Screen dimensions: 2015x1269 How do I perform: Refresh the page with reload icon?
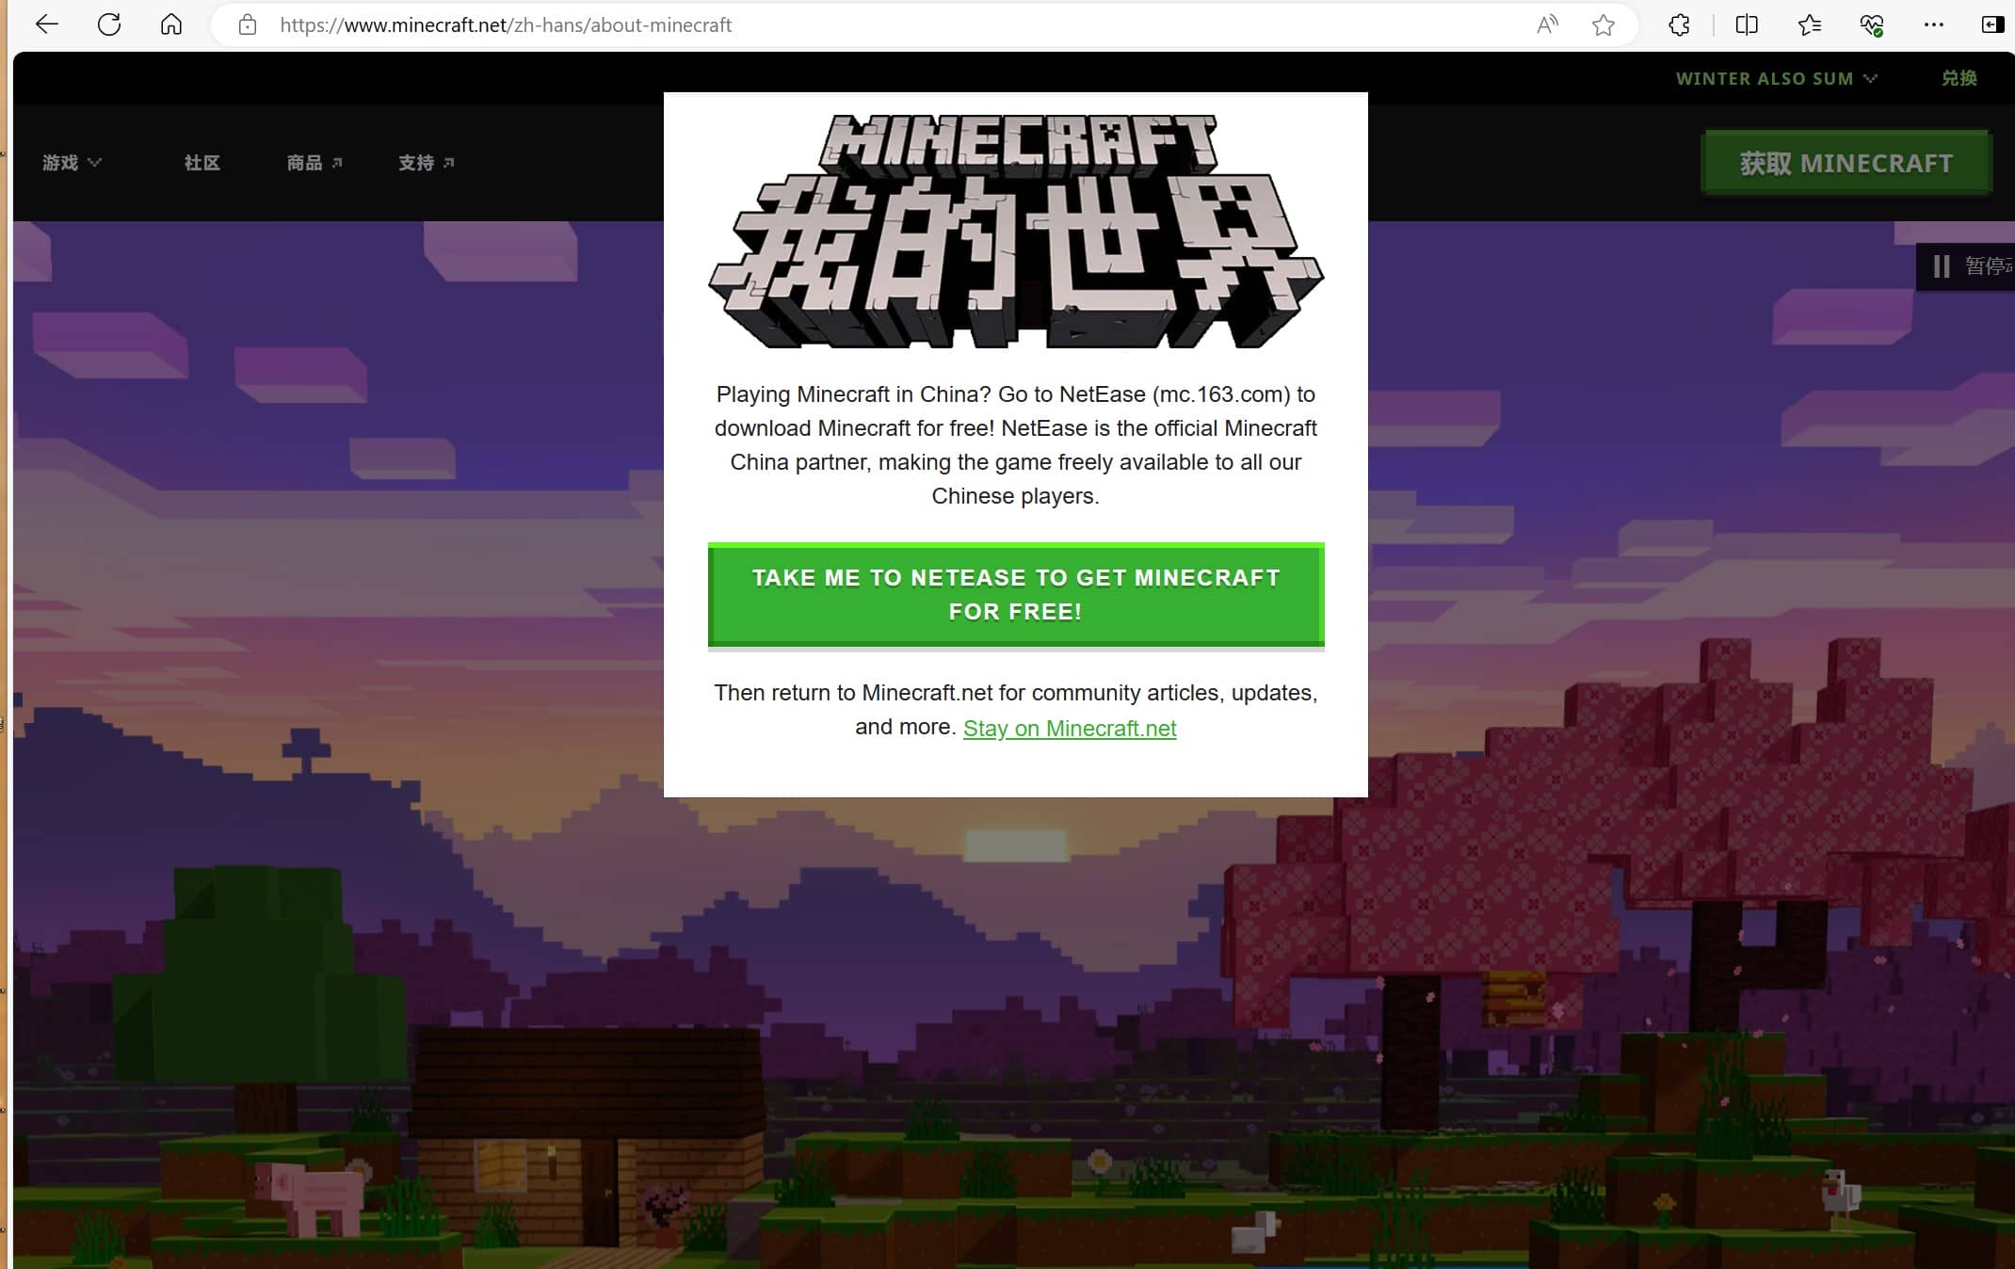pos(109,25)
